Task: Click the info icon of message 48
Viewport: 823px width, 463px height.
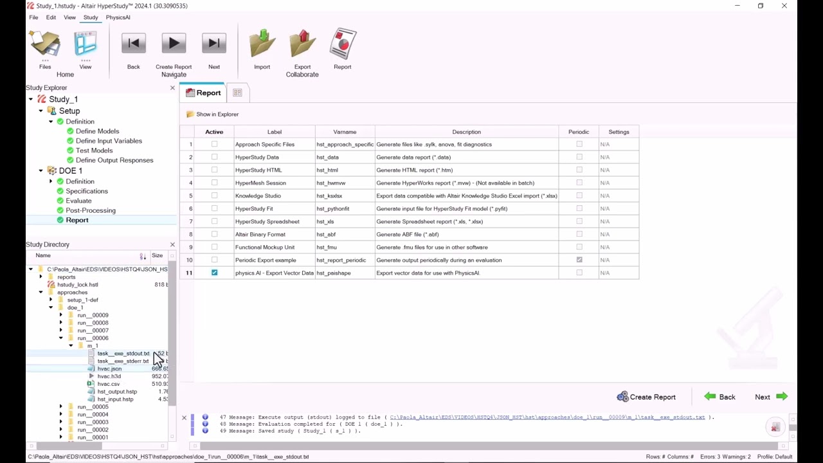Action: (x=205, y=424)
